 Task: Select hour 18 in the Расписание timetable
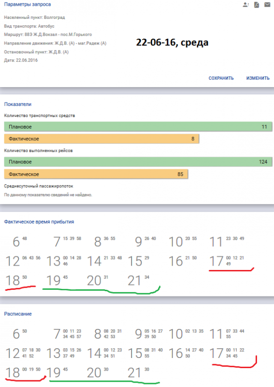point(13,372)
